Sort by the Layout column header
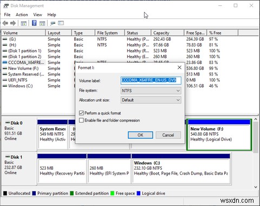260x206 pixels. click(x=58, y=33)
